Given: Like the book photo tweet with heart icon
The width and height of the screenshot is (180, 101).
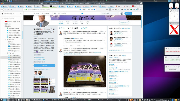Looking at the screenshot, I should pos(78,89).
